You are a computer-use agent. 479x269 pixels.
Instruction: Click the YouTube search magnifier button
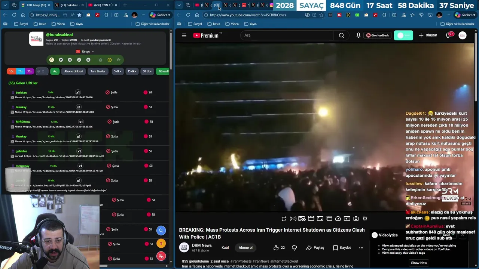pos(341,35)
